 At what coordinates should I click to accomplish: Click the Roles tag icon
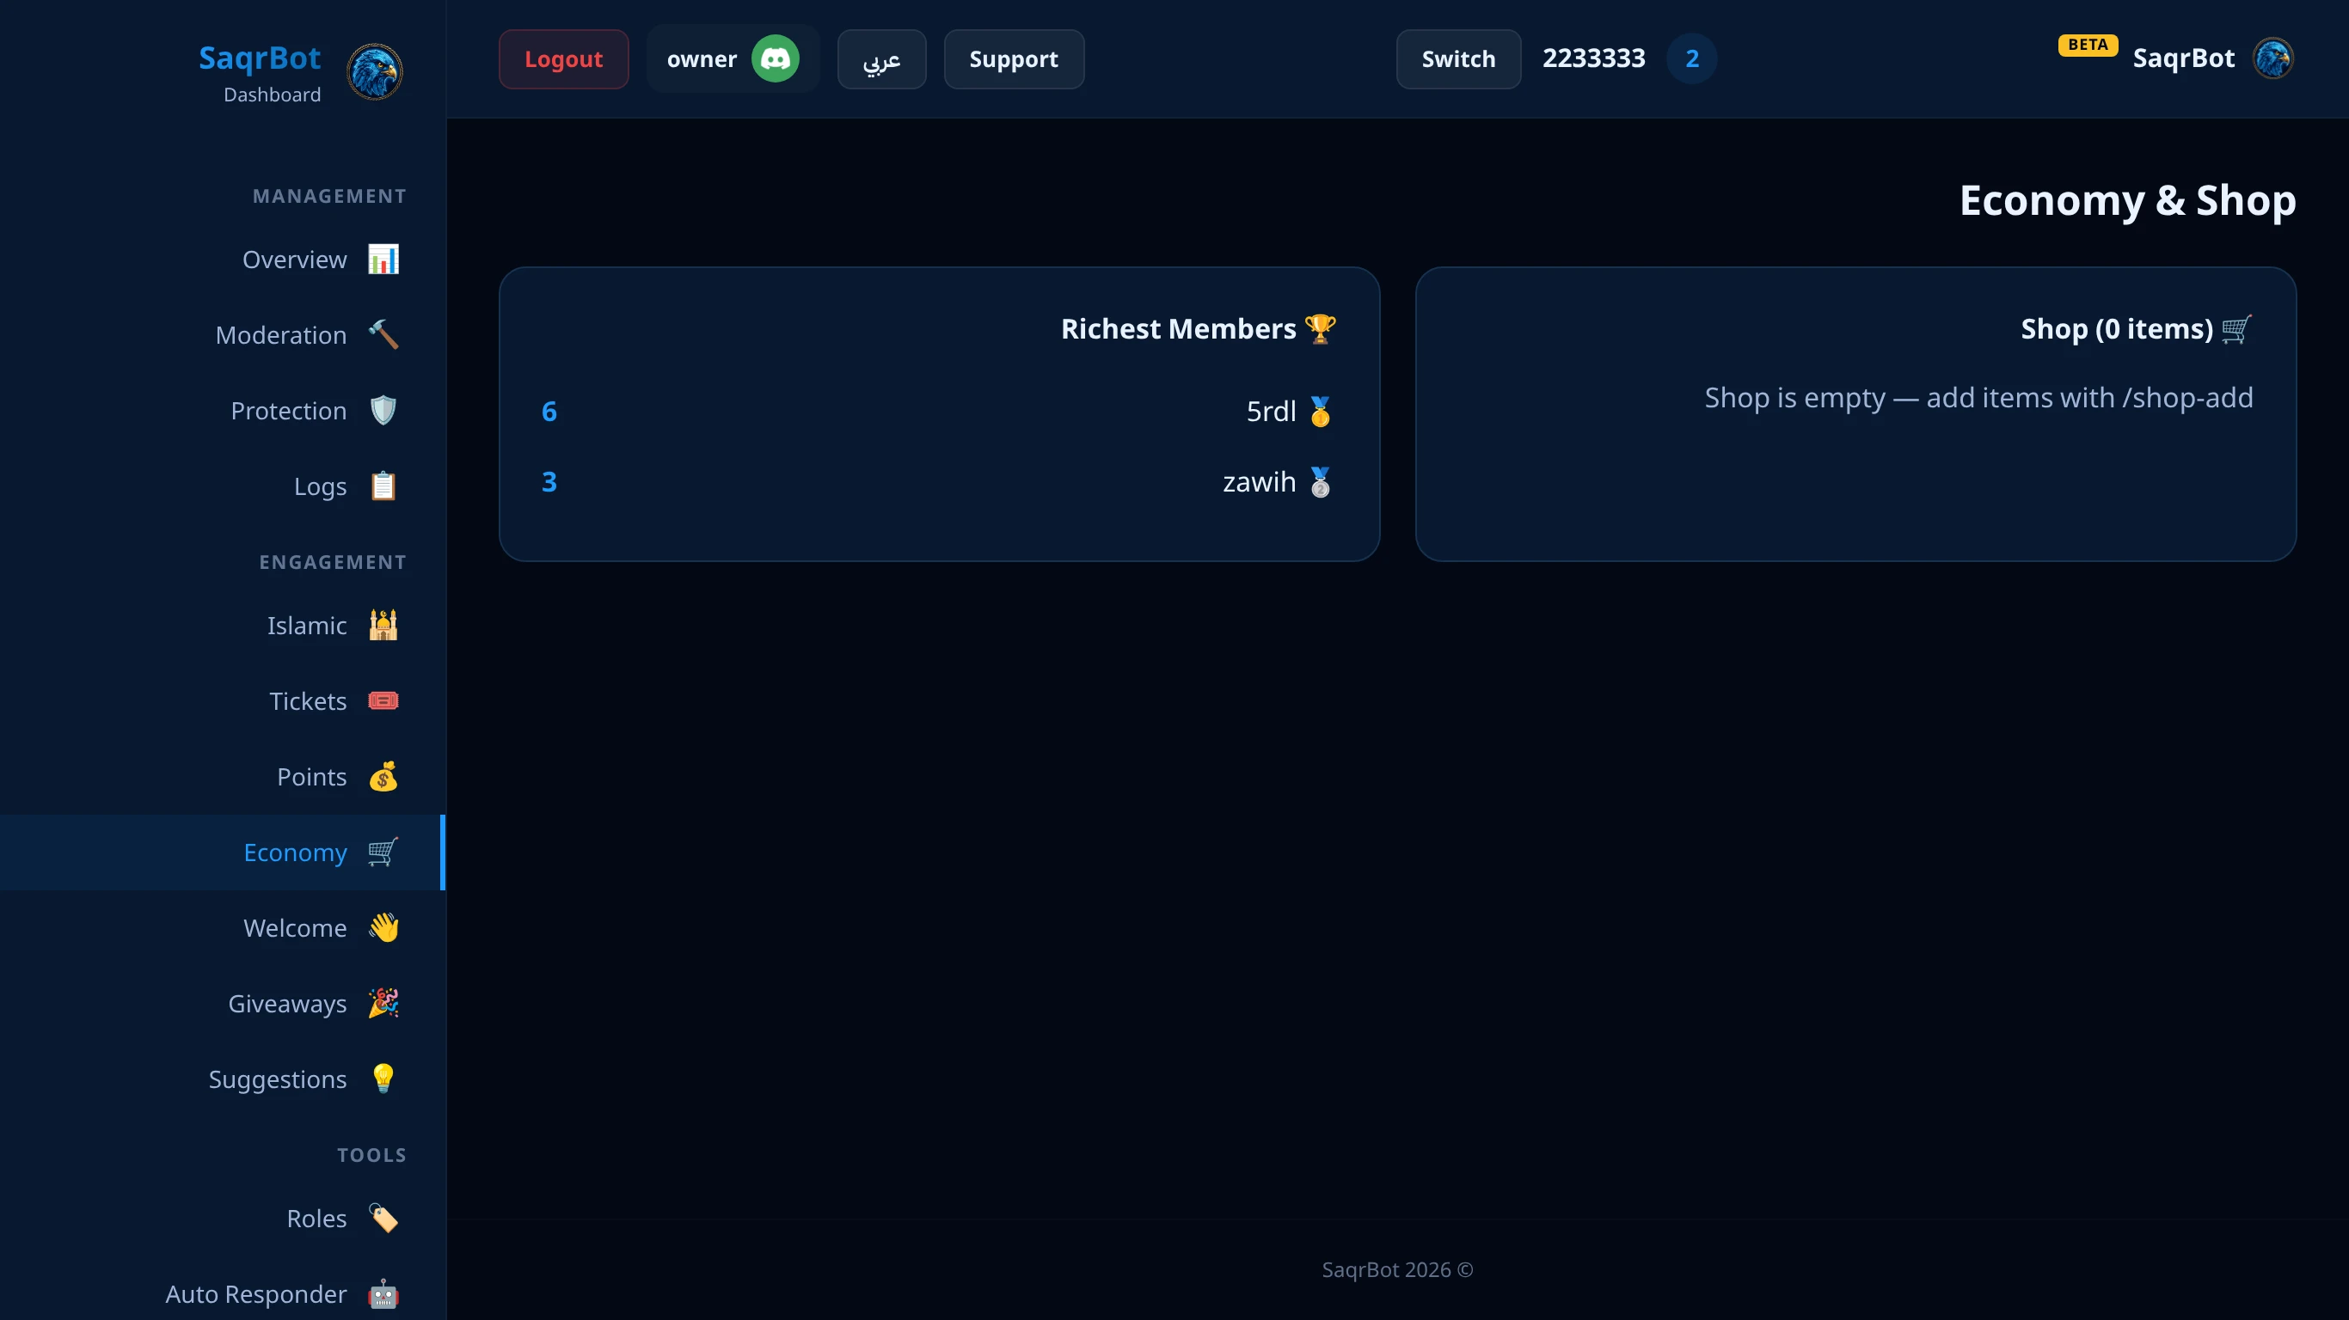[x=383, y=1219]
